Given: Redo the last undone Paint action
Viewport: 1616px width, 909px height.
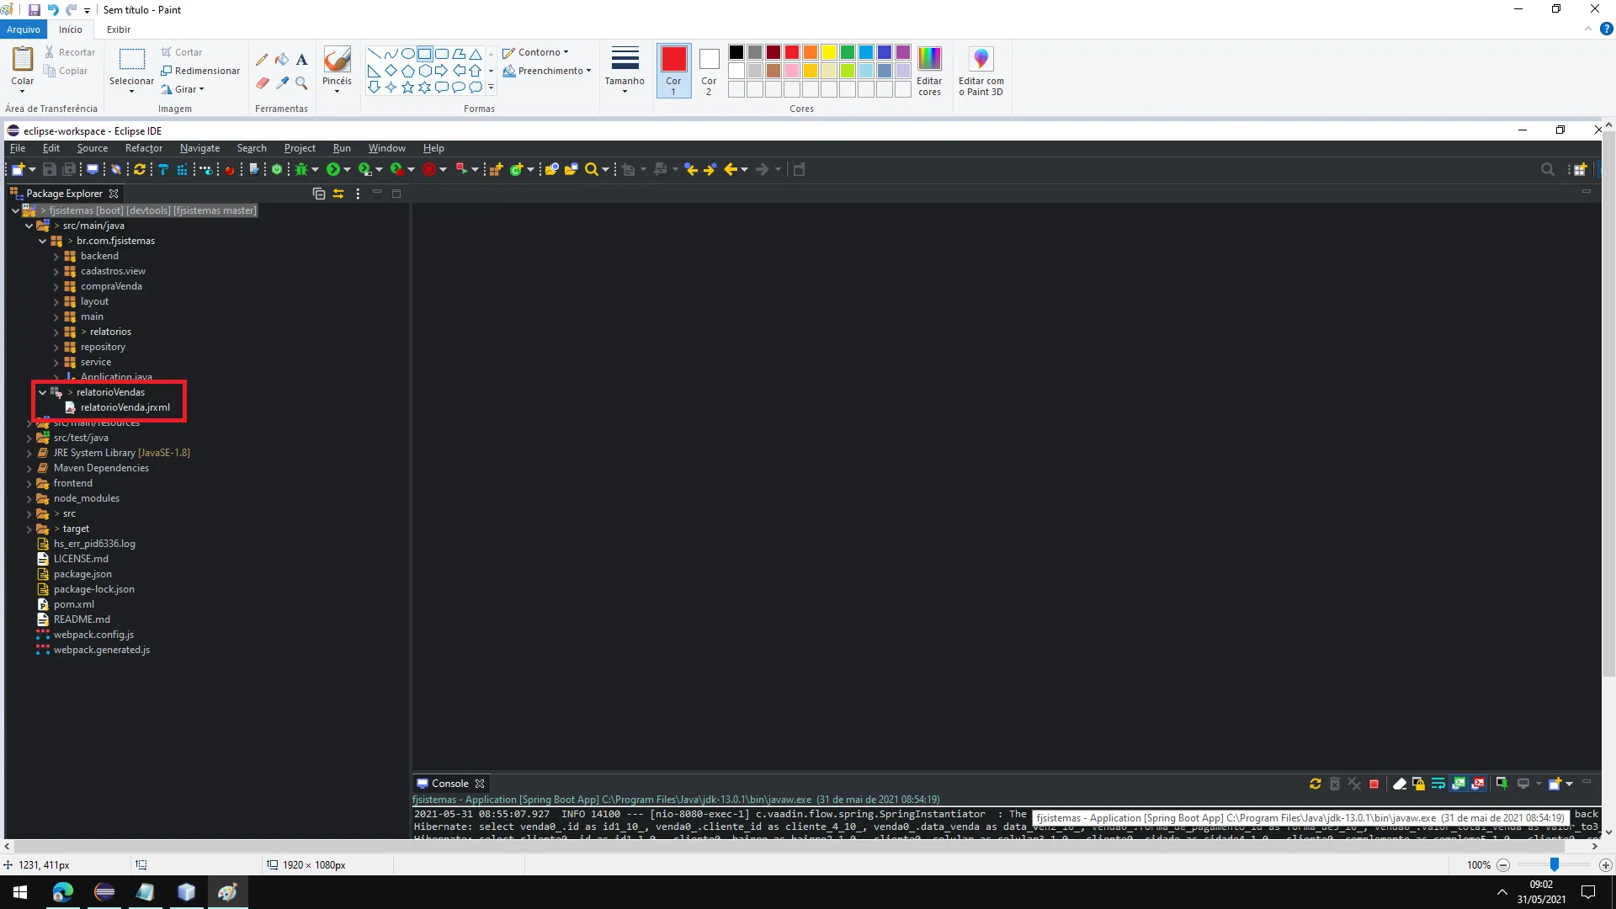Looking at the screenshot, I should coord(71,10).
